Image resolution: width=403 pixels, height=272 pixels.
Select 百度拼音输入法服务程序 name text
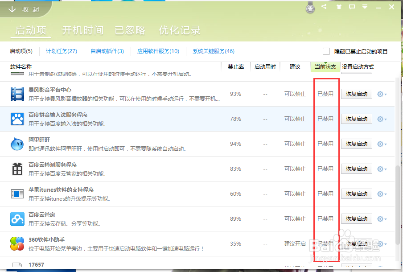pos(58,115)
